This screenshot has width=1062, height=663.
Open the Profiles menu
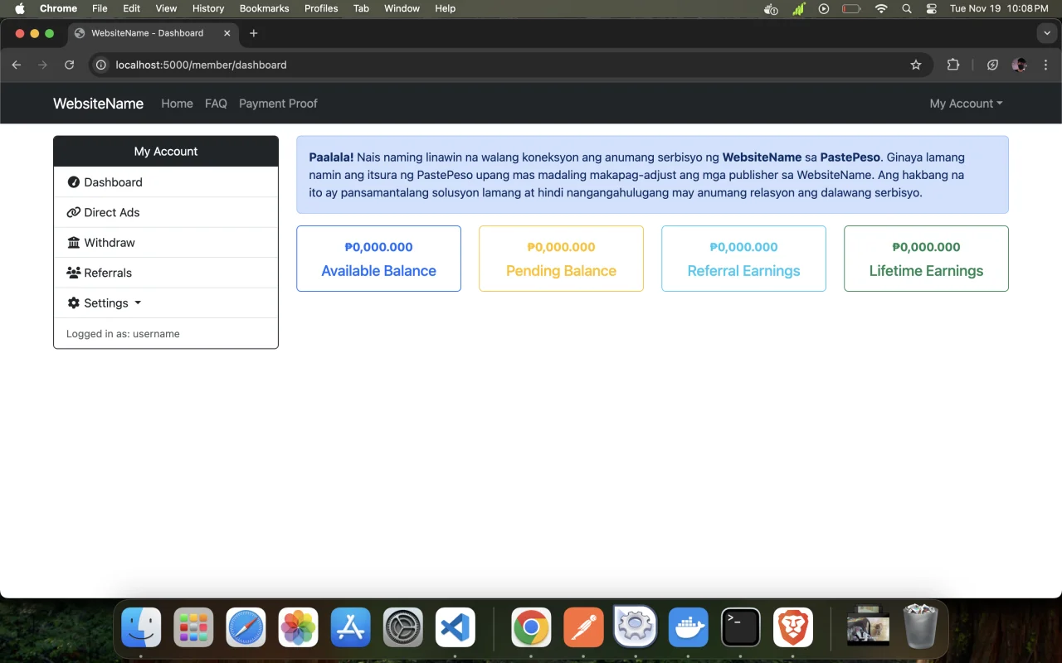tap(321, 8)
